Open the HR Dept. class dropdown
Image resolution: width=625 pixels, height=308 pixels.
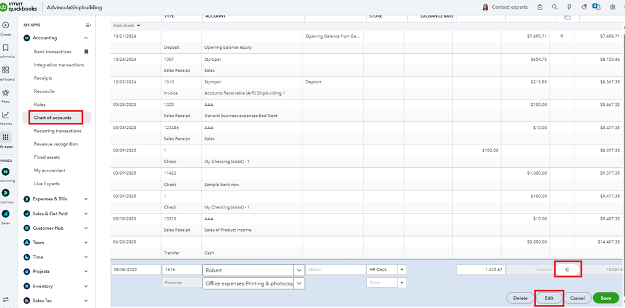tap(401, 270)
